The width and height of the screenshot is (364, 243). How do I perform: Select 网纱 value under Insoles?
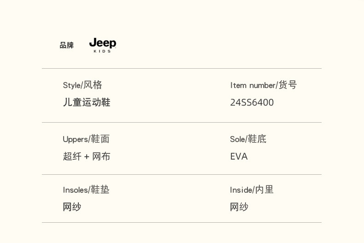72,207
